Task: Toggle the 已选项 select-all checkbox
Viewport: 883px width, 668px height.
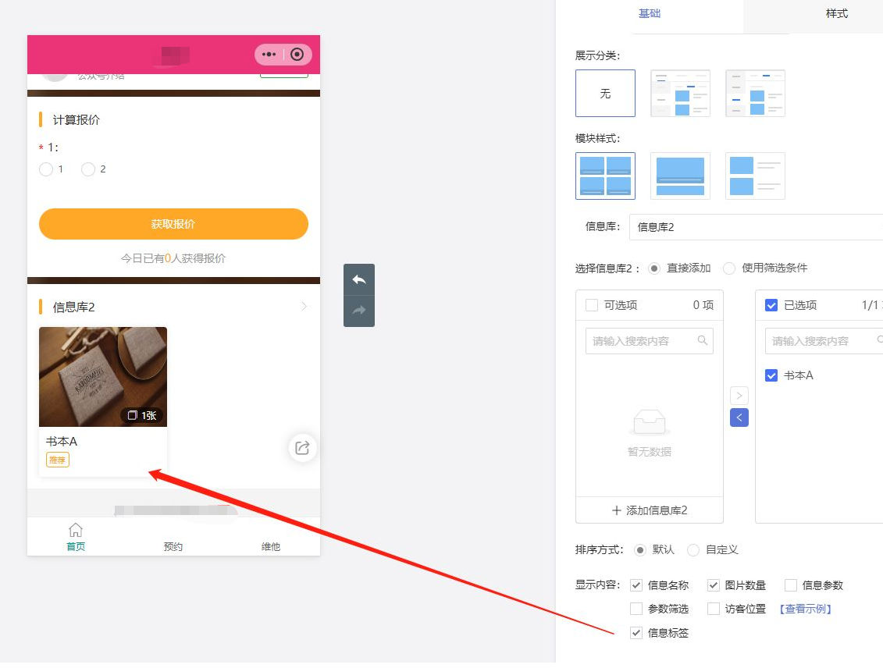Action: coord(771,305)
